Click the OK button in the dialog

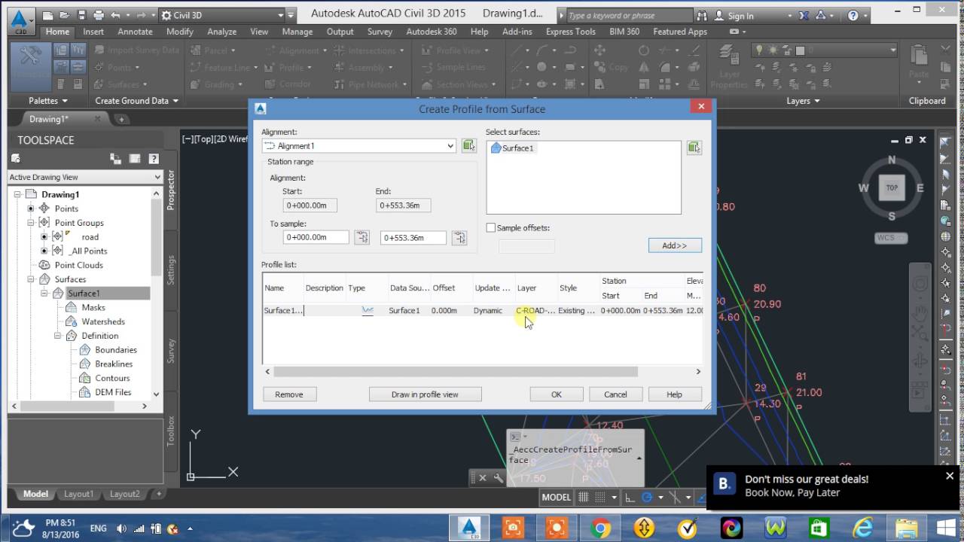point(557,394)
